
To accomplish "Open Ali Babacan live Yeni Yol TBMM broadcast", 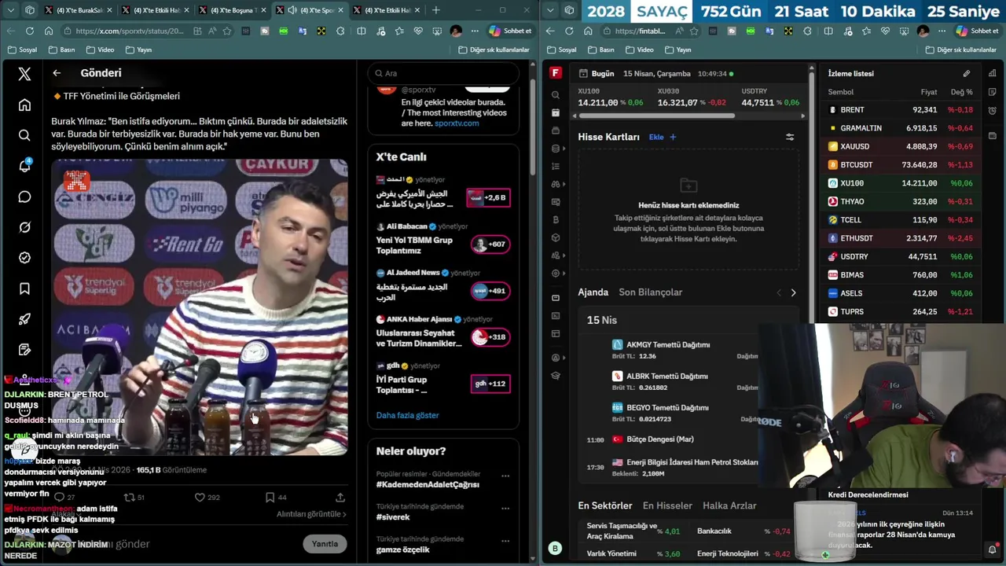I will [x=443, y=239].
